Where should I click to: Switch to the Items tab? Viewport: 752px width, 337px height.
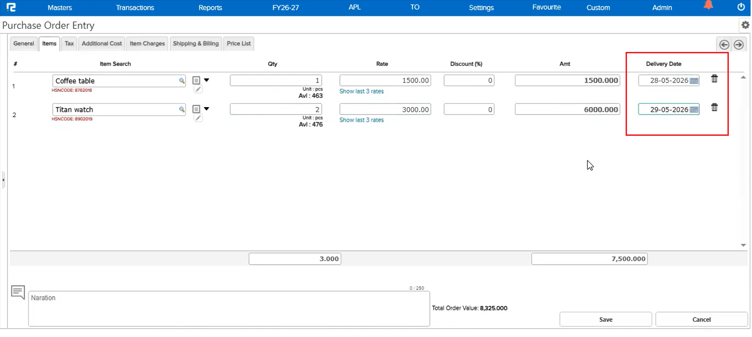[x=49, y=44]
